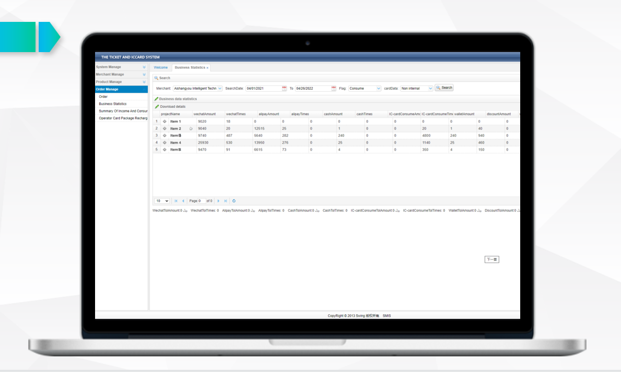Click the To end date field
This screenshot has height=372, width=621.
[313, 89]
